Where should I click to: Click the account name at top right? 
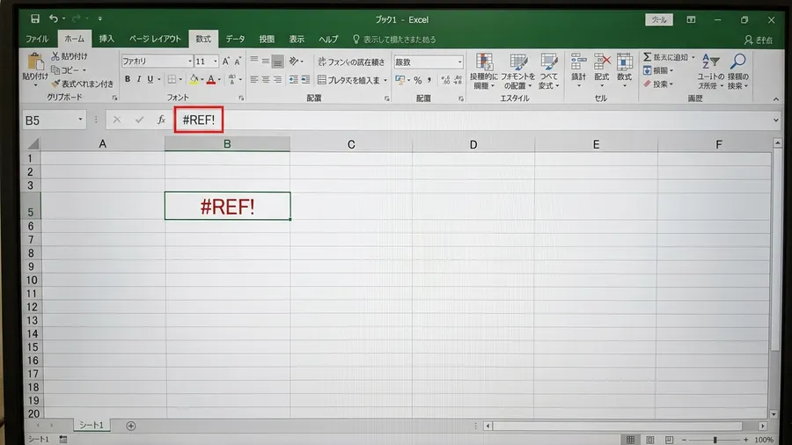[x=759, y=40]
